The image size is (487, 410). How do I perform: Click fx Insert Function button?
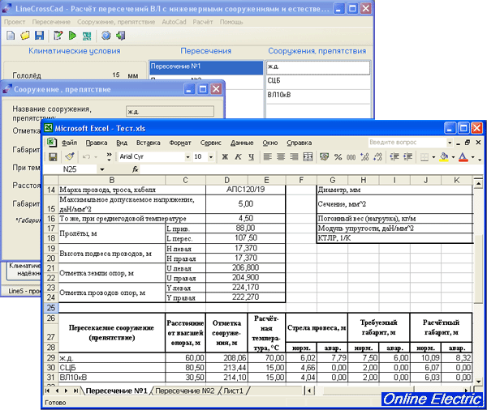136,169
